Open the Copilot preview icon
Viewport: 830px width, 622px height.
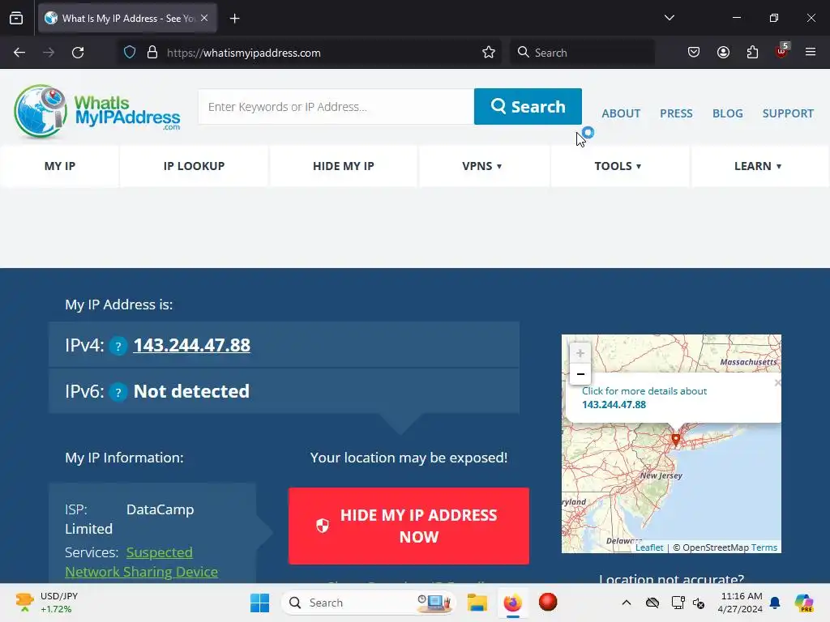[x=804, y=603]
